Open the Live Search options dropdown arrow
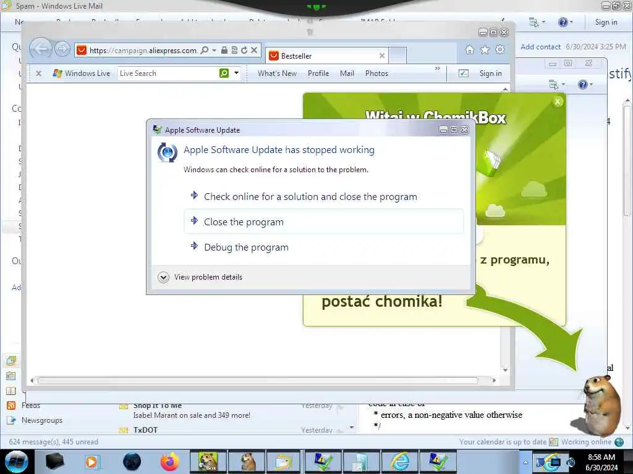This screenshot has width=633, height=474. [x=237, y=73]
